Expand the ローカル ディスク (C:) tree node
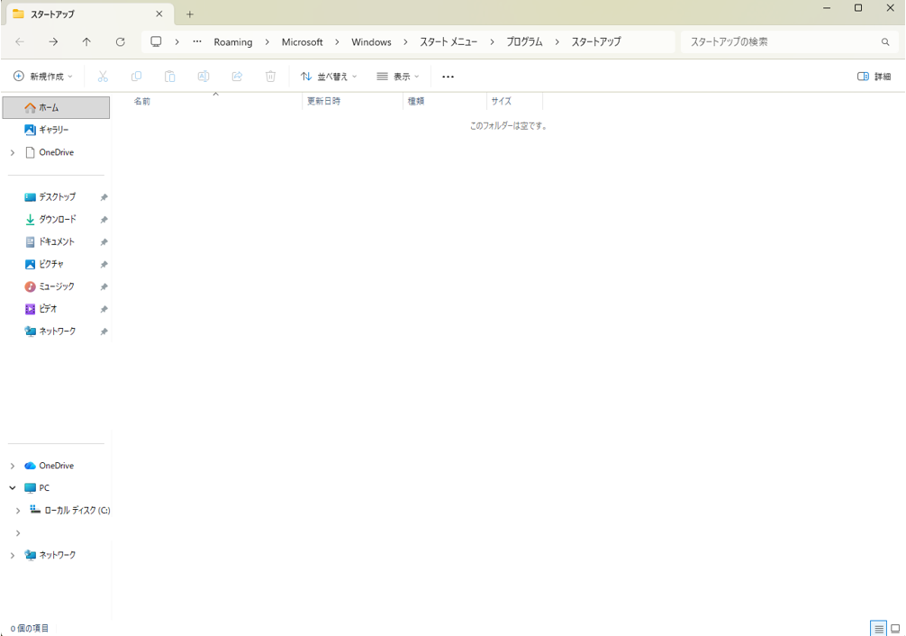This screenshot has height=636, width=906. (x=18, y=511)
